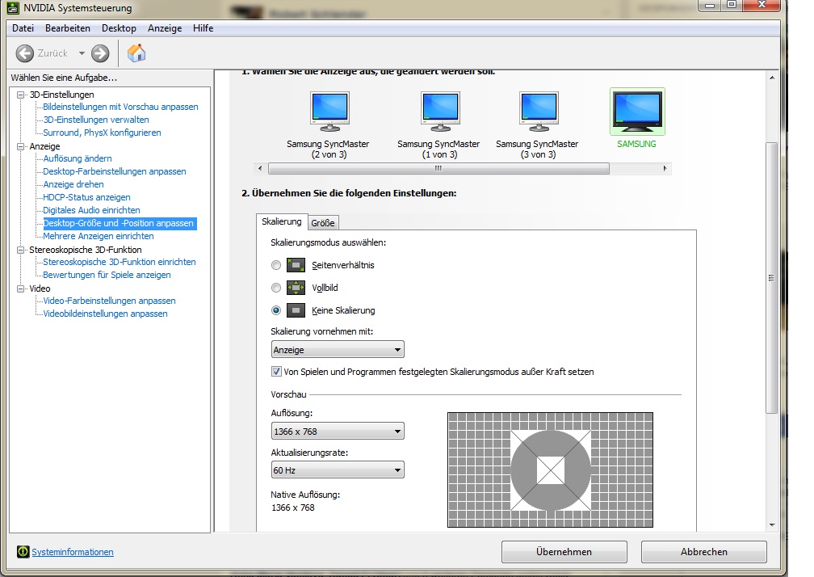Select the SAMSUNG TV display icon

[637, 112]
